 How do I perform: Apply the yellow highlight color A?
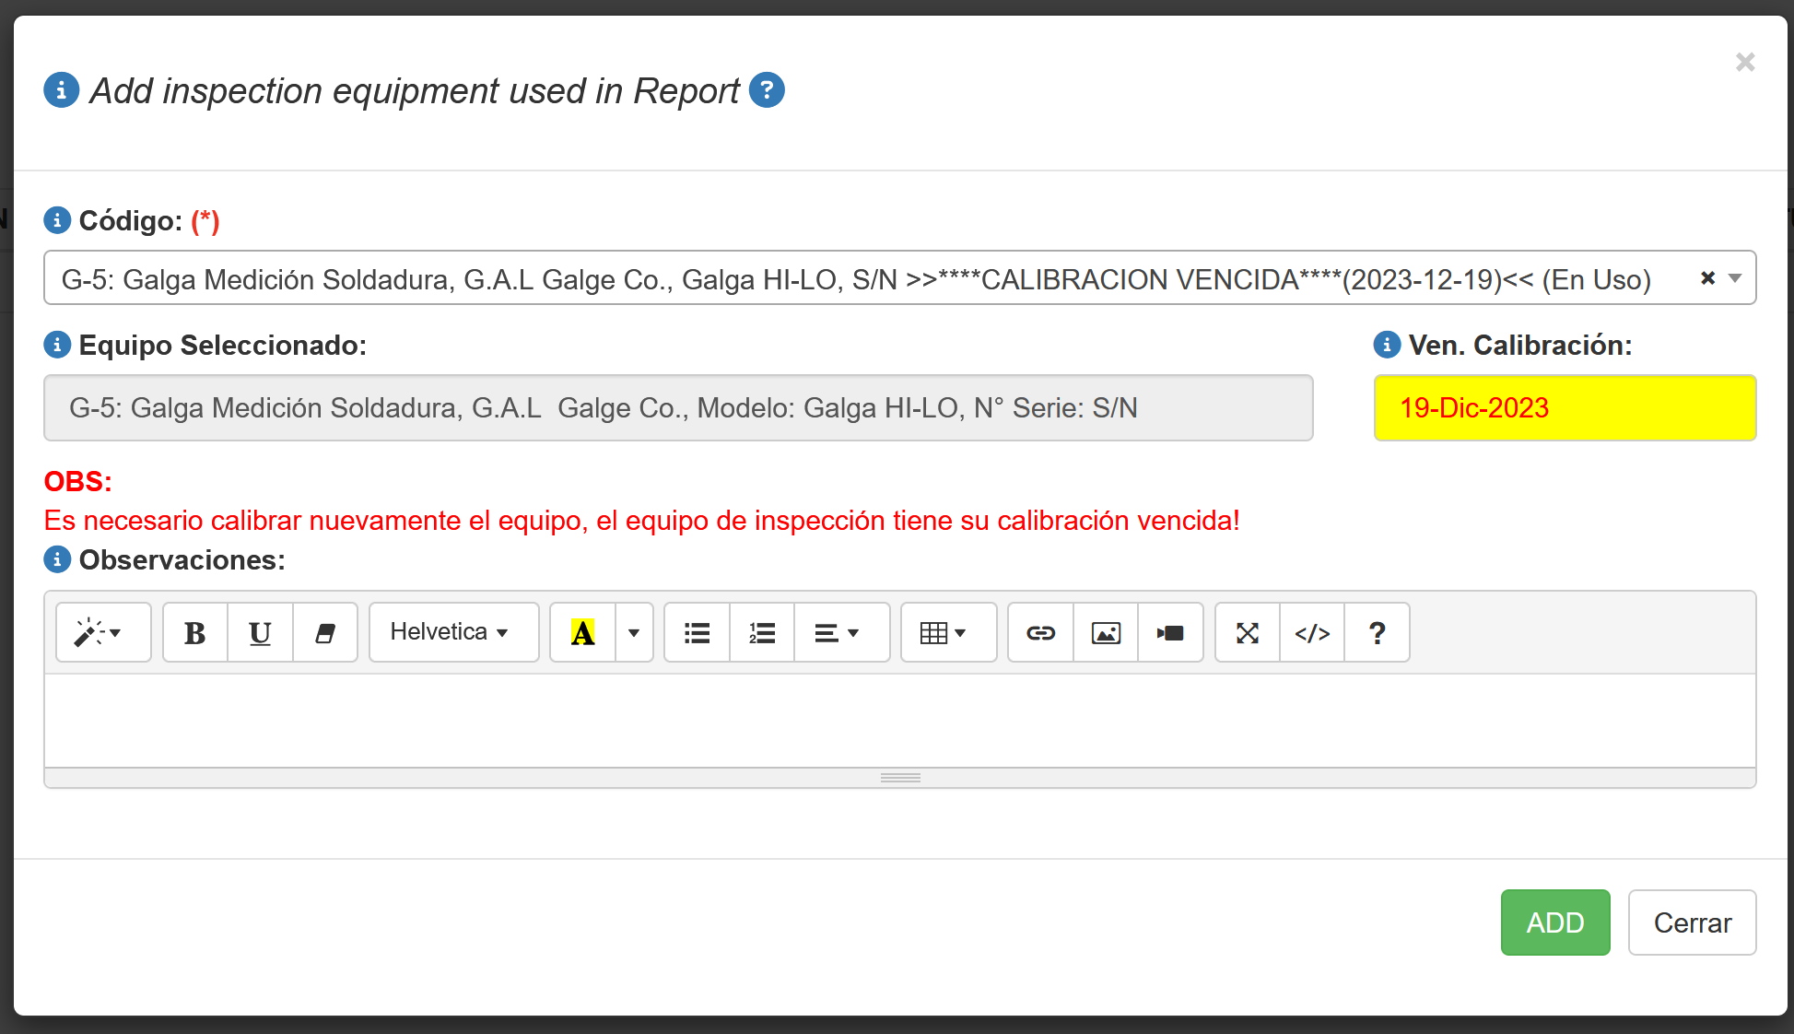[x=583, y=633]
